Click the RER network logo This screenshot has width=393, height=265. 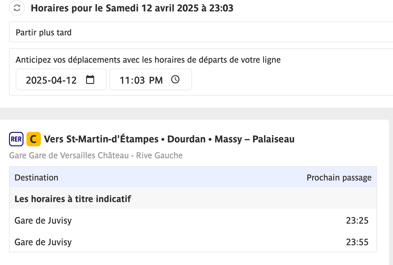coord(16,139)
